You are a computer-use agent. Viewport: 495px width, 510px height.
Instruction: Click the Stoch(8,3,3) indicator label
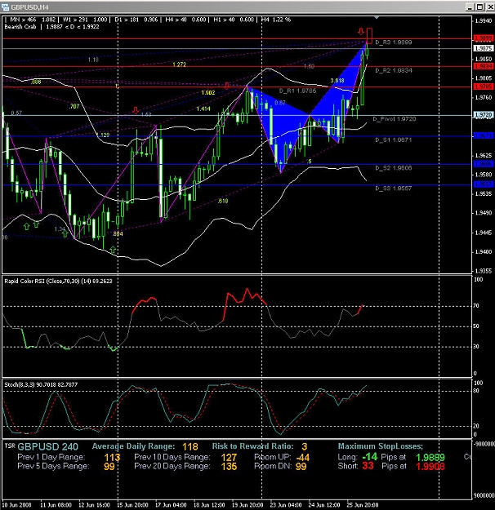[x=41, y=384]
